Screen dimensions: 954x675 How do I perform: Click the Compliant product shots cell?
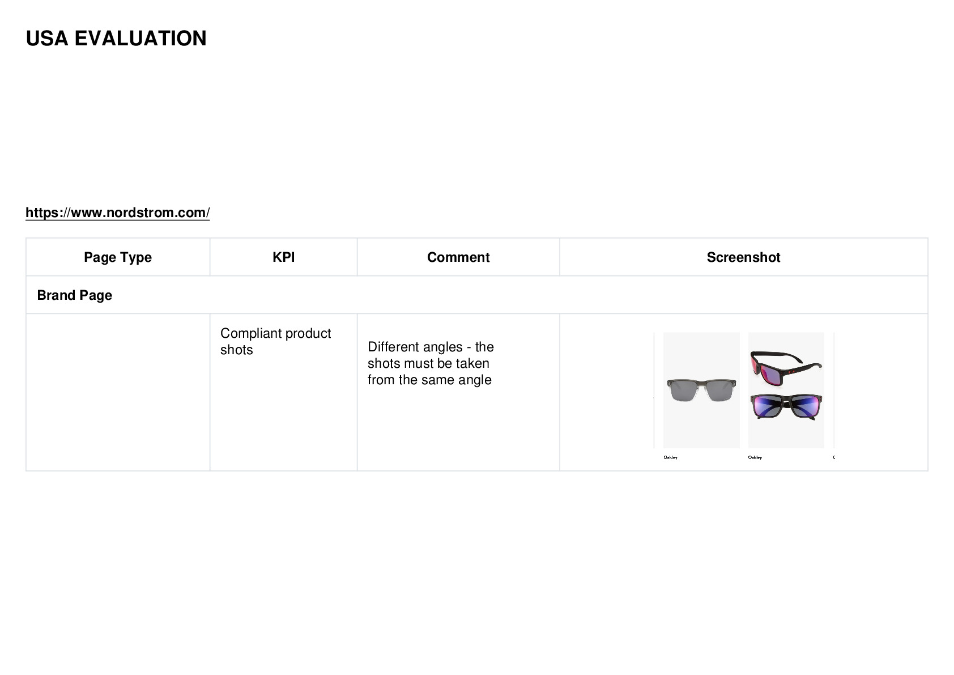click(x=275, y=341)
